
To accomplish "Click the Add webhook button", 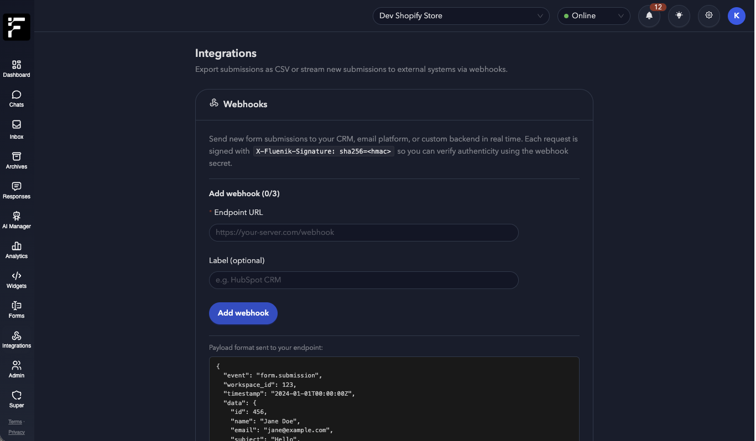I will coord(243,313).
